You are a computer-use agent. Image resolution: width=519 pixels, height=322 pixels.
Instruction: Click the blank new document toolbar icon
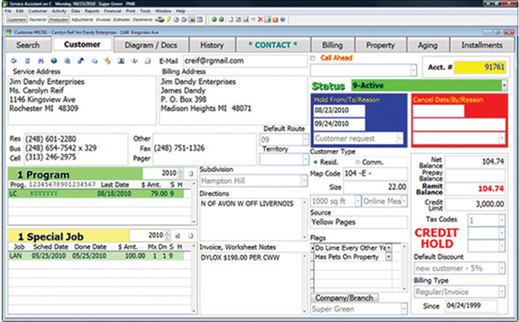point(231,20)
